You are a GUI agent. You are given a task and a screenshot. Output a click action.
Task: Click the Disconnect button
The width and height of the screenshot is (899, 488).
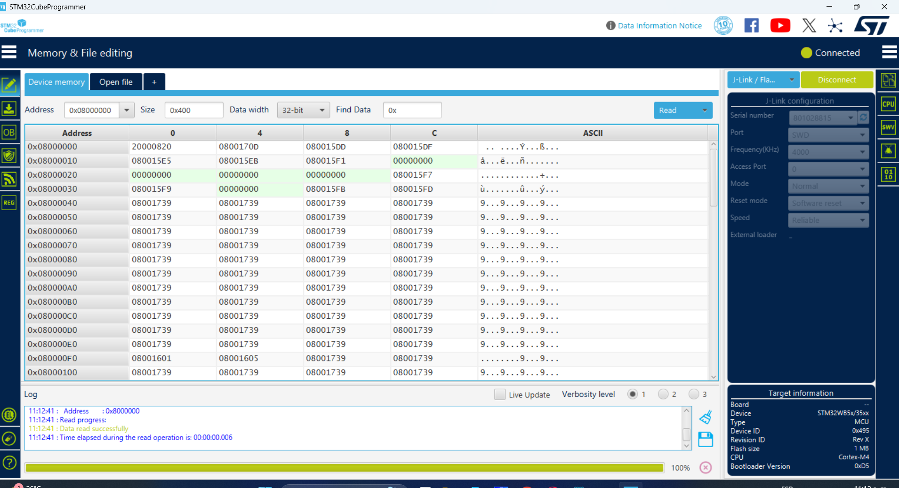[x=837, y=79]
